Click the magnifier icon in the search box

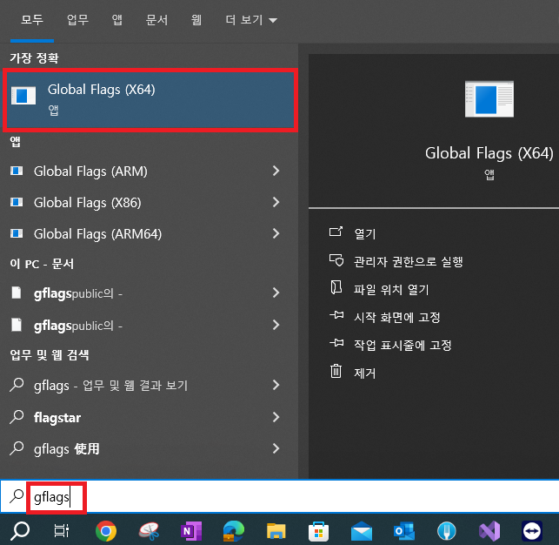pos(17,495)
